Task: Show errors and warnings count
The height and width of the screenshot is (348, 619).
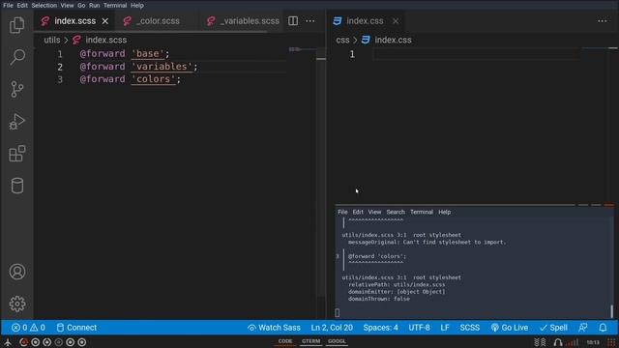Action: [x=28, y=328]
